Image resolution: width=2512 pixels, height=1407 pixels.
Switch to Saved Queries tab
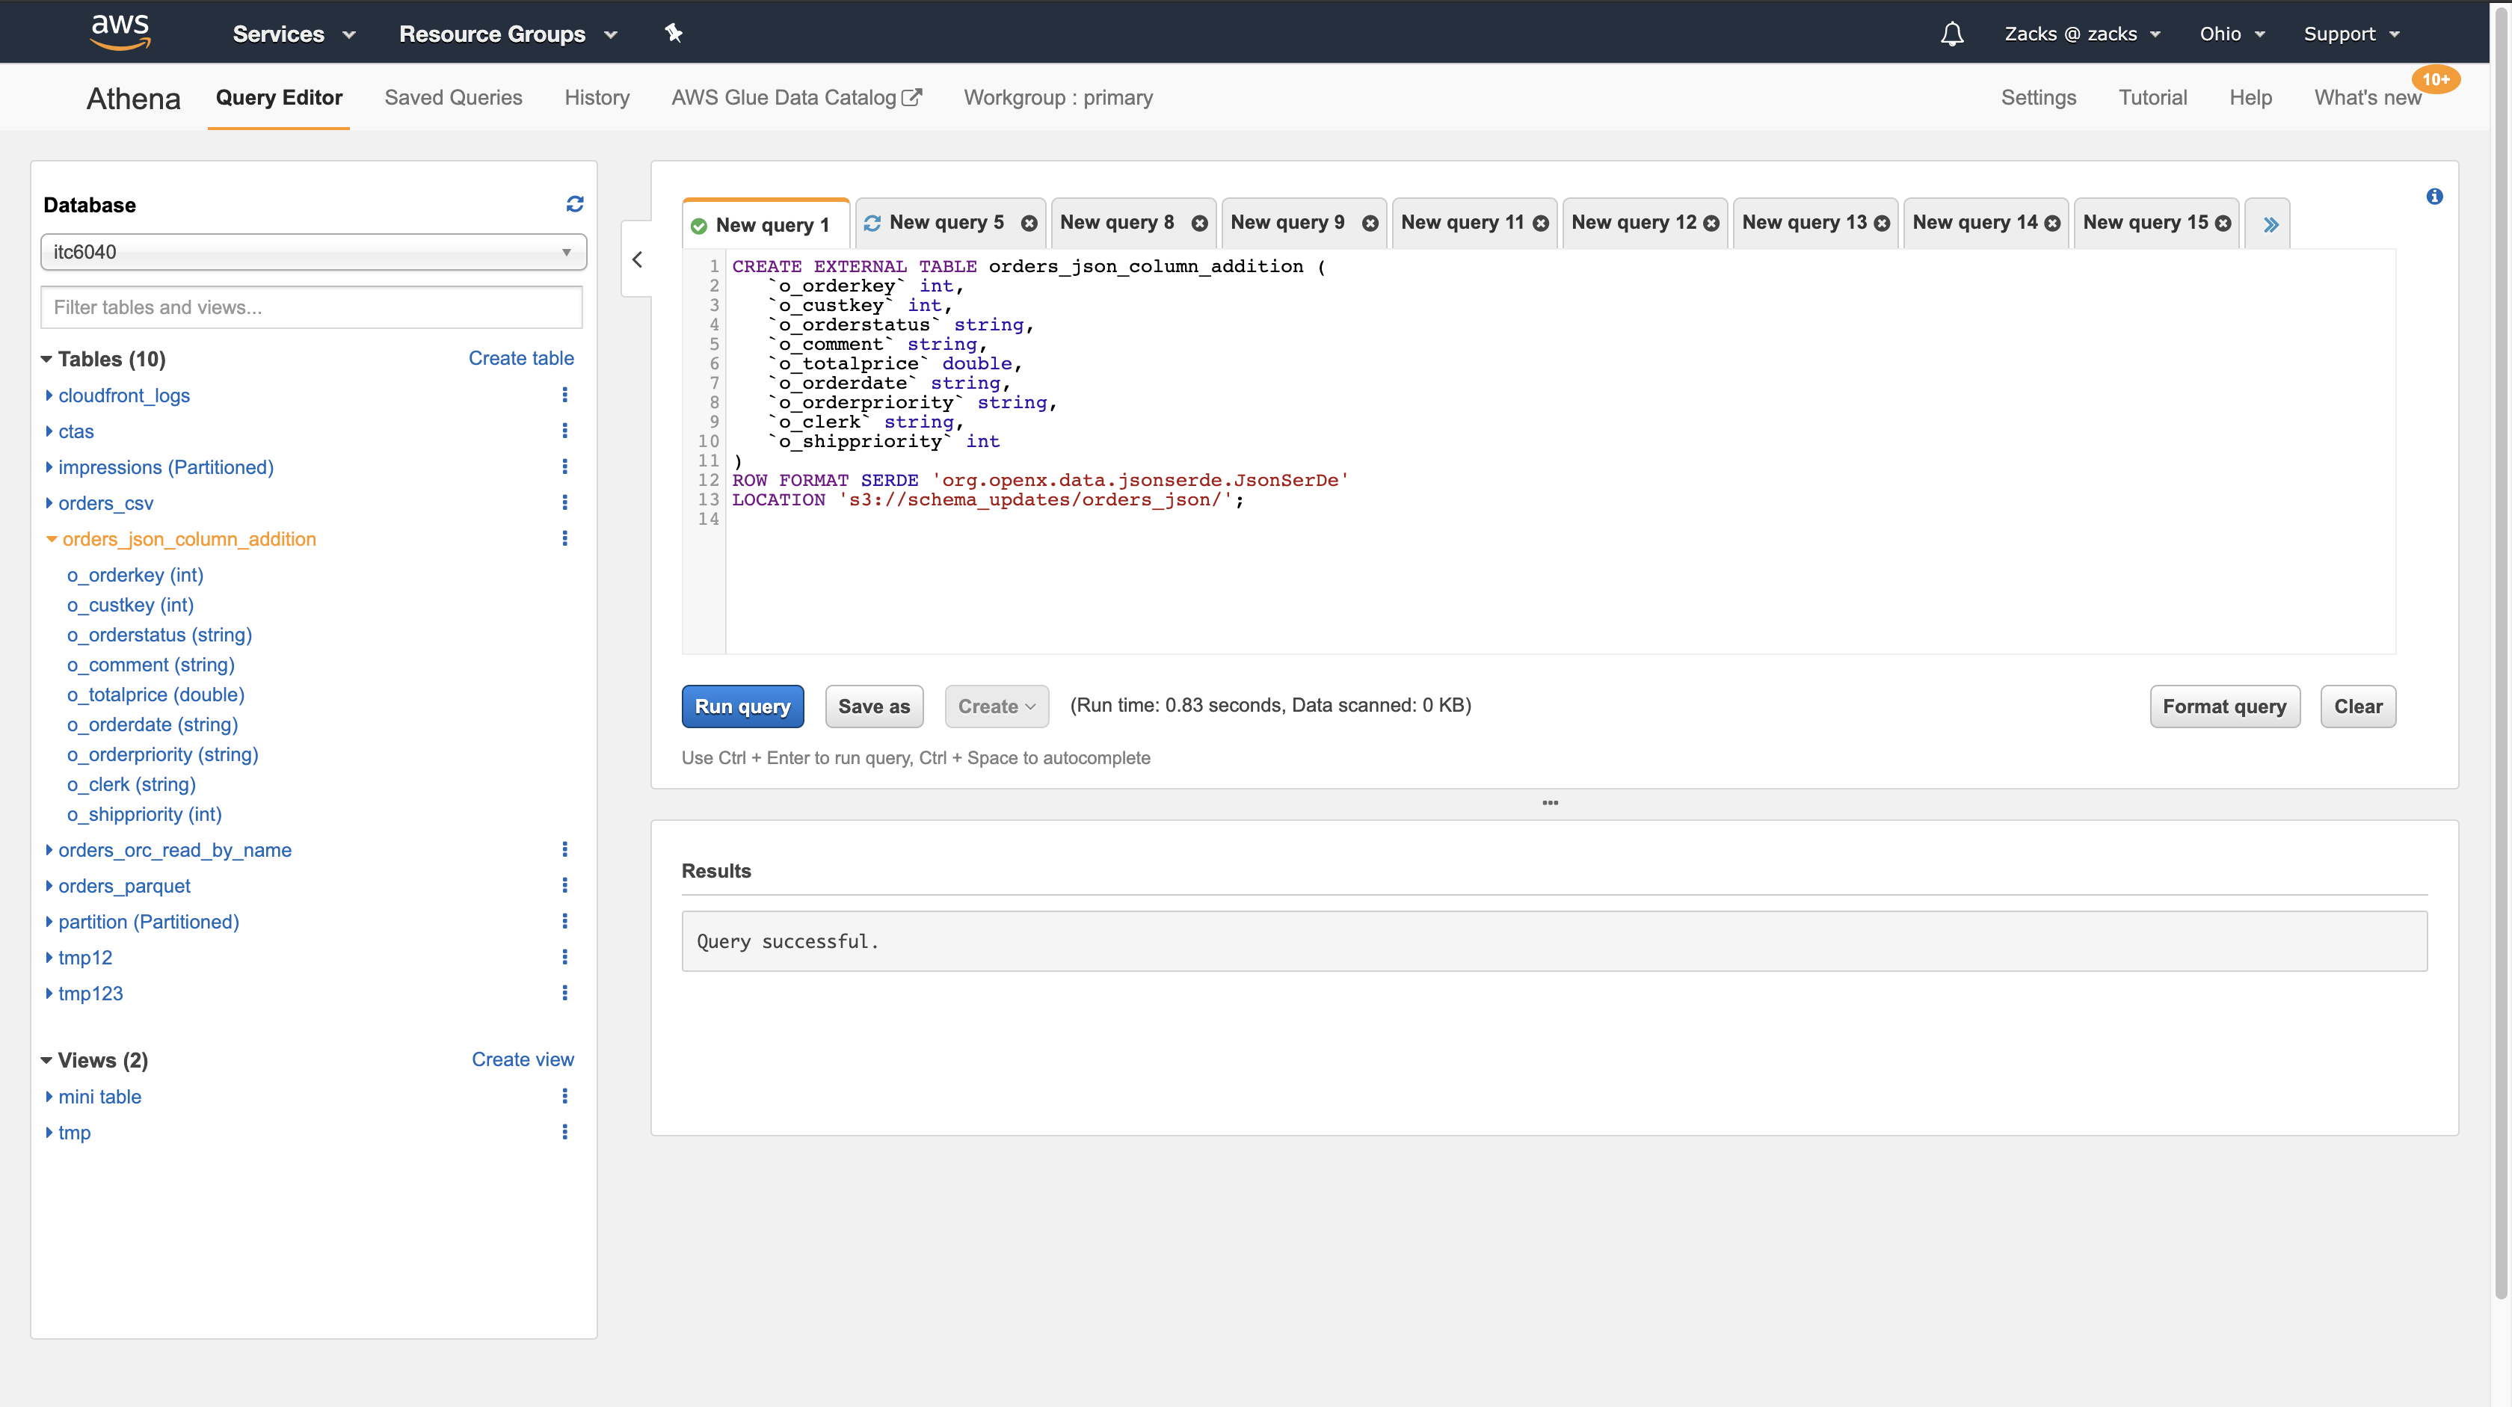click(x=452, y=97)
